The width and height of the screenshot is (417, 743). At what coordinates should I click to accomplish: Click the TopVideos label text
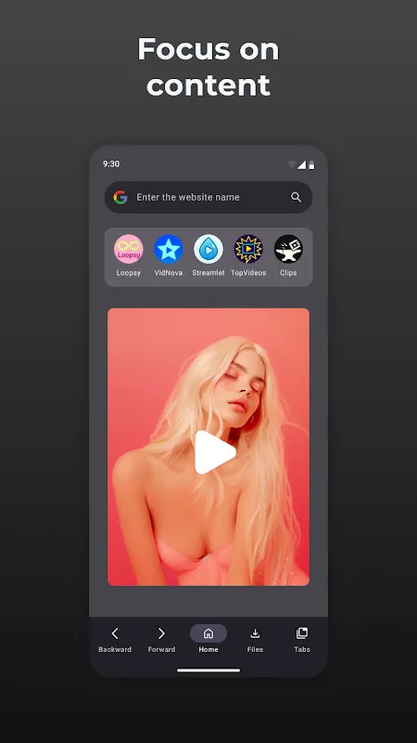coord(248,273)
